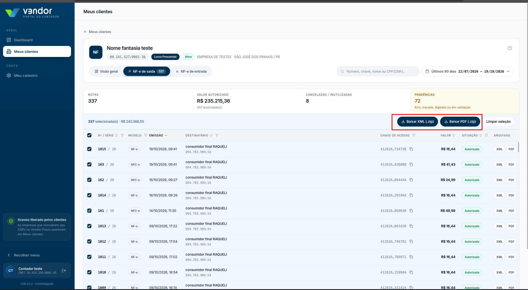The image size is (528, 290).
Task: Click the search notes input field
Action: point(378,71)
